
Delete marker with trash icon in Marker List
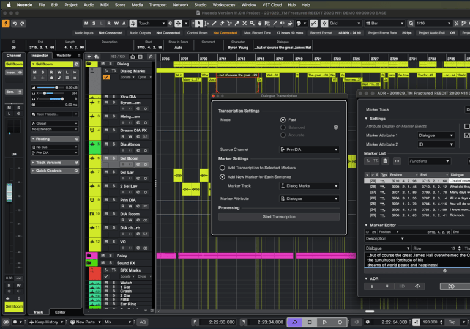(x=385, y=161)
